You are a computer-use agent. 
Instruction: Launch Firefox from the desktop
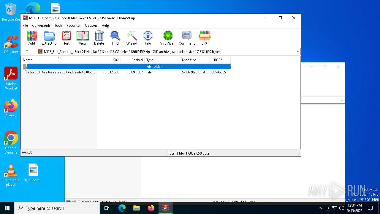tap(11, 108)
